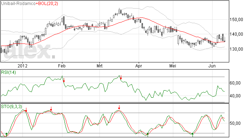
Task: Click RSI red sell arrow in late March
Action: click(x=121, y=77)
